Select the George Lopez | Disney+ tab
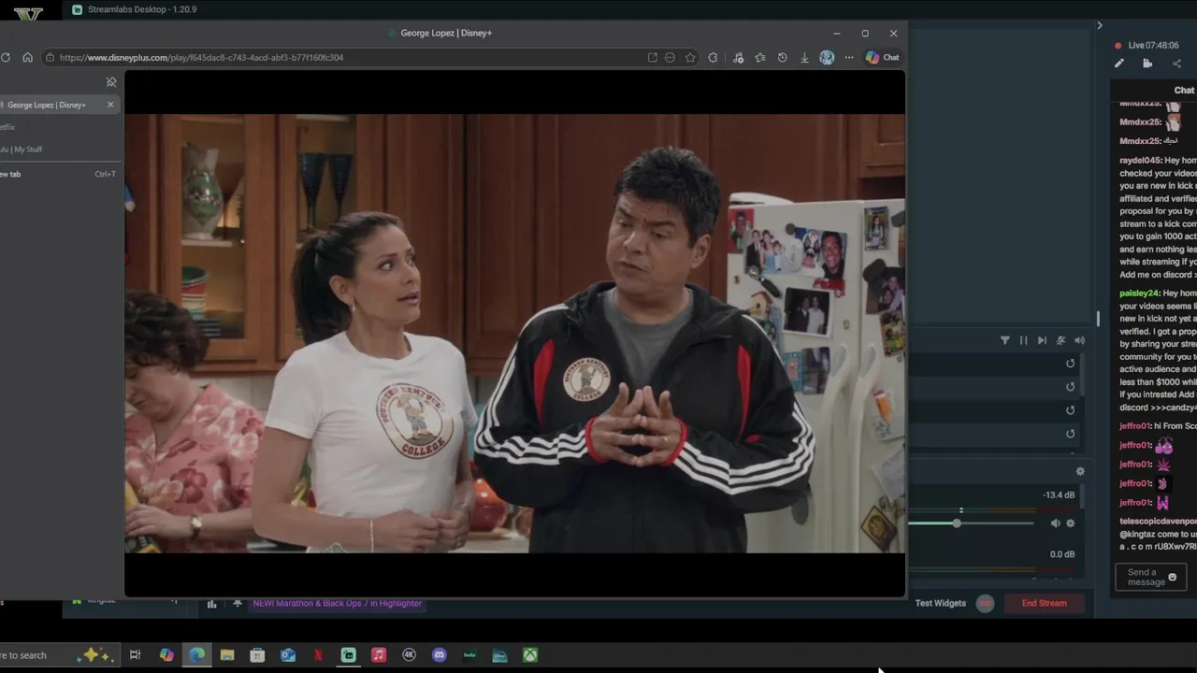Viewport: 1197px width, 673px height. tap(58, 105)
